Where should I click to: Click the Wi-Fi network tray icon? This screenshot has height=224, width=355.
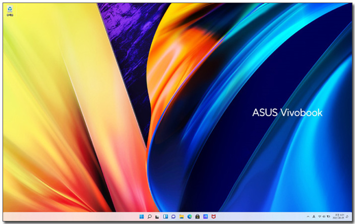[x=319, y=216]
